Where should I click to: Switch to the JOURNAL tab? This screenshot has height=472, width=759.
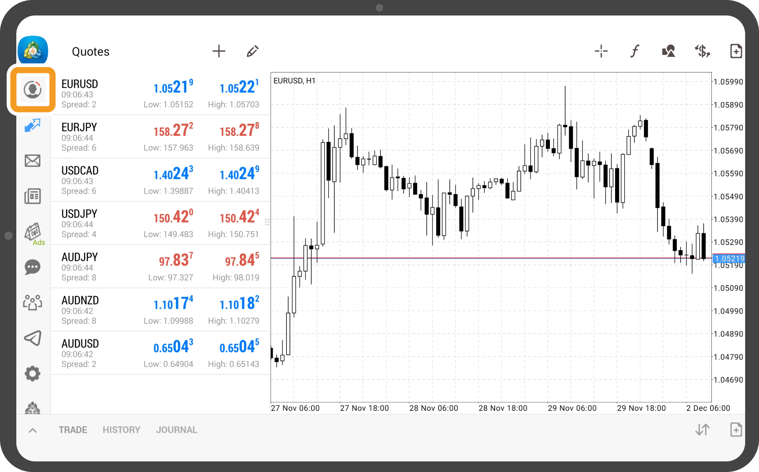[x=177, y=430]
